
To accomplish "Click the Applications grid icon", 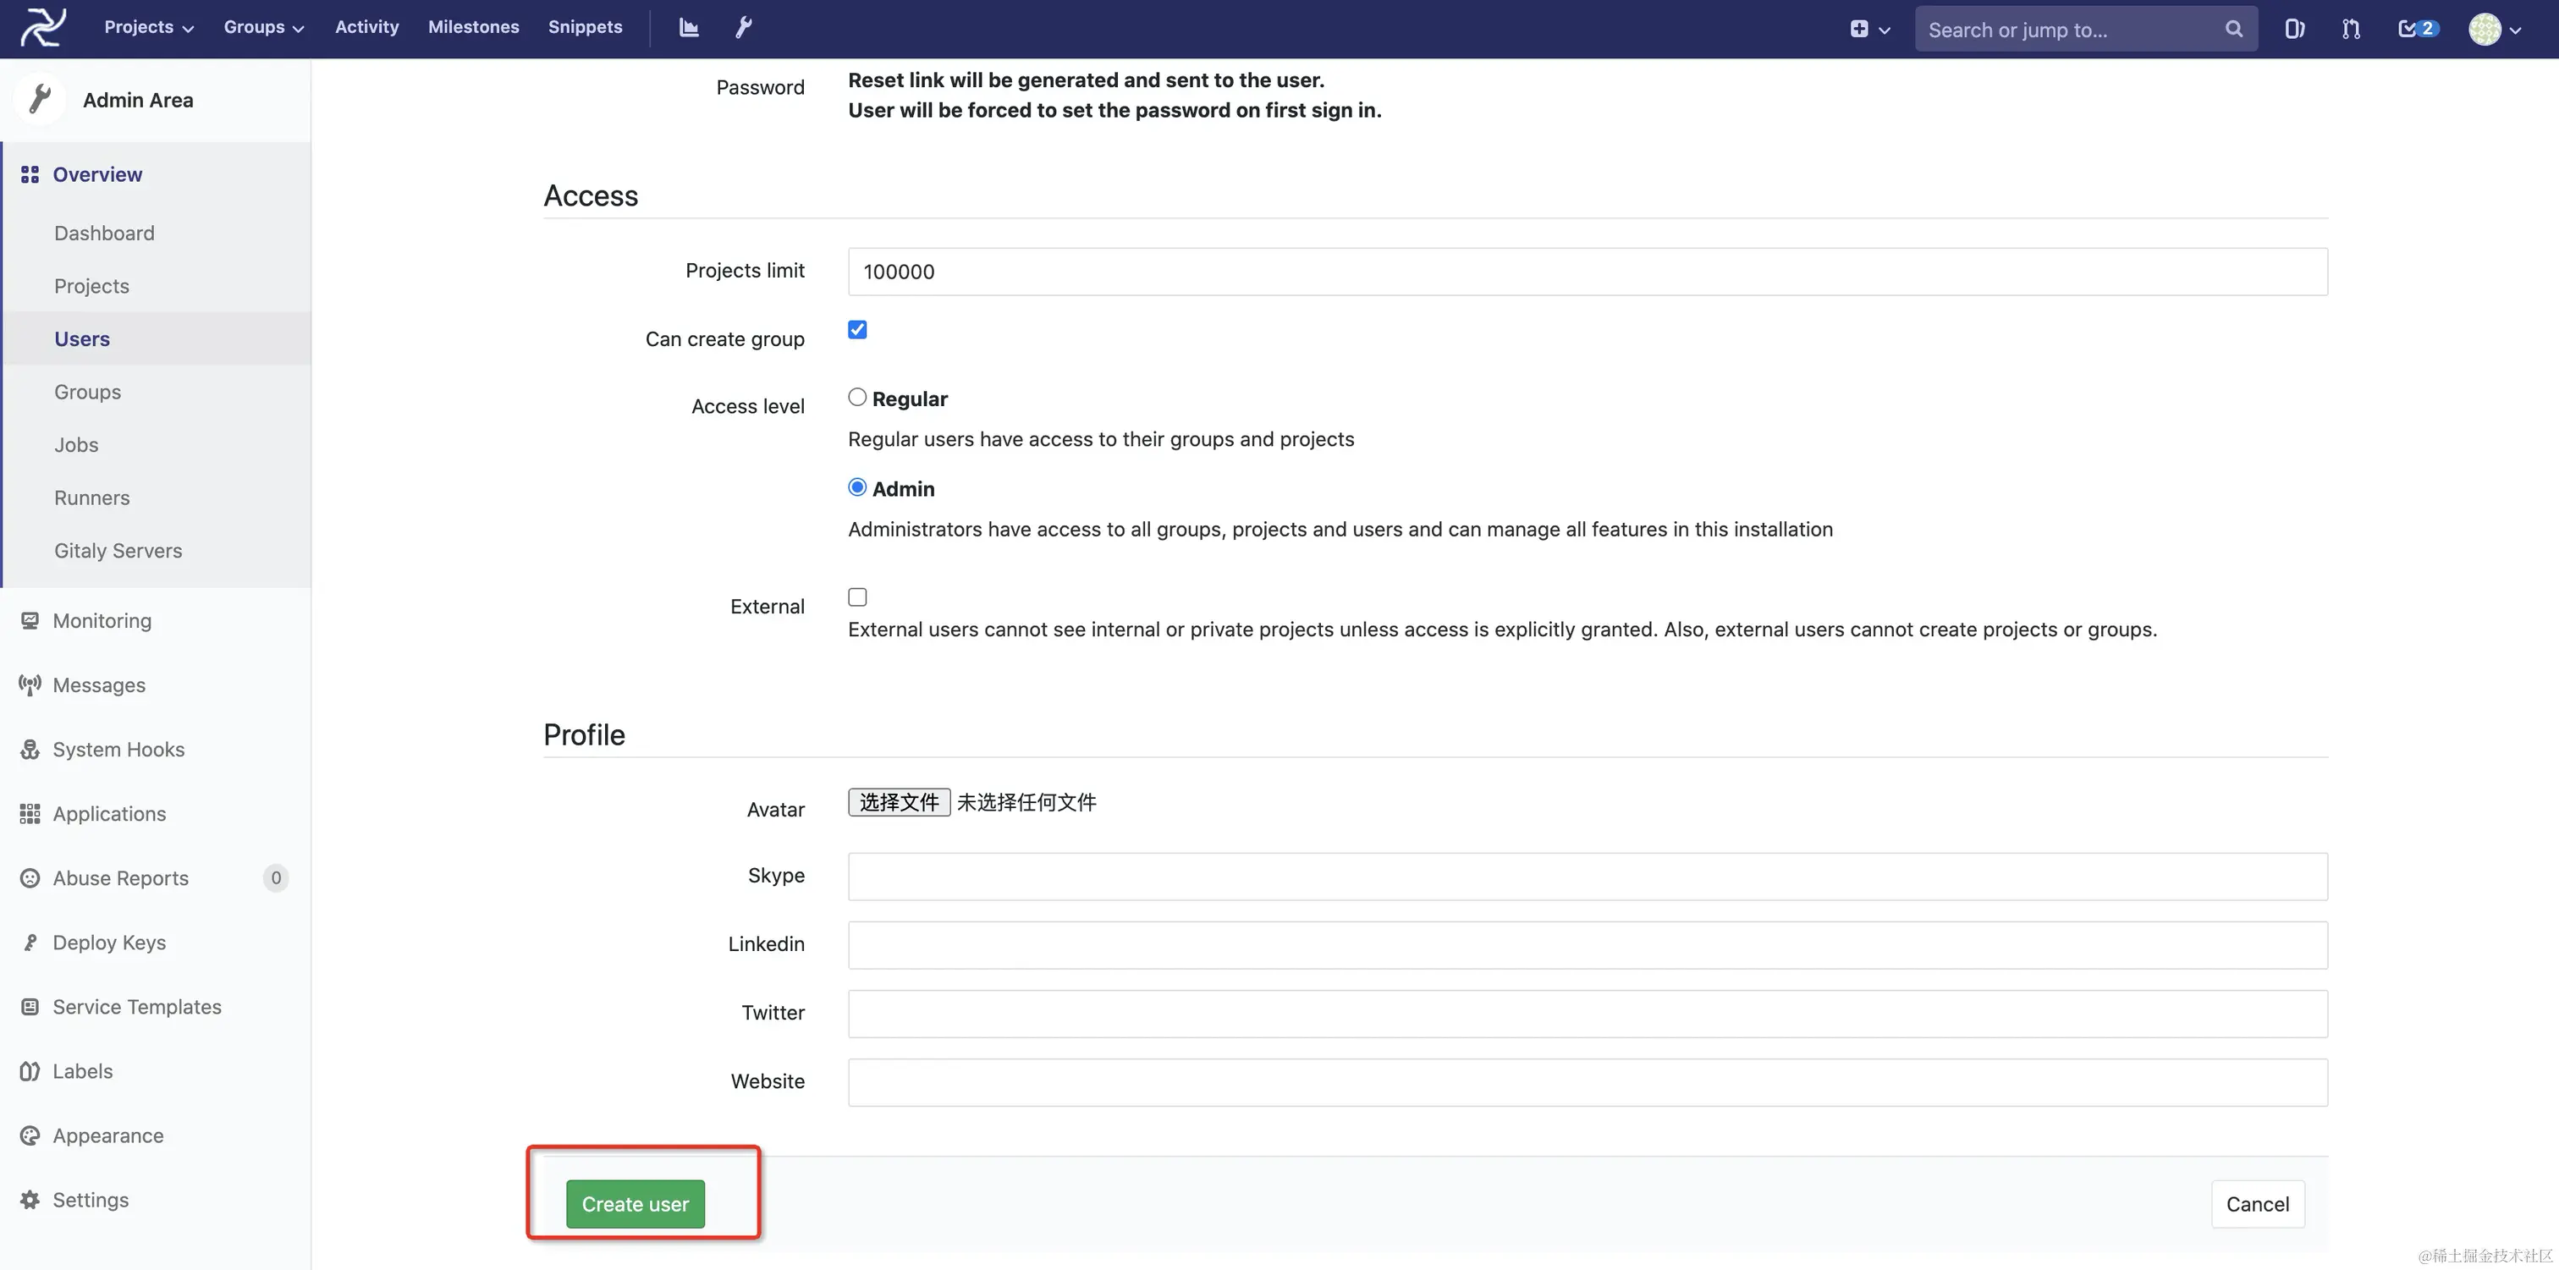I will pyautogui.click(x=30, y=814).
